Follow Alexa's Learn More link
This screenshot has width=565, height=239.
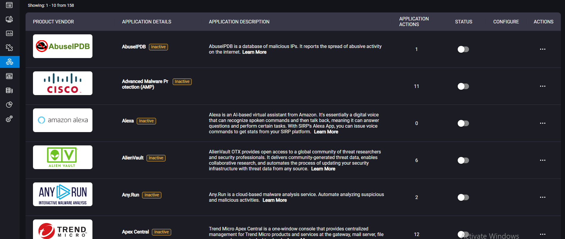pos(326,132)
